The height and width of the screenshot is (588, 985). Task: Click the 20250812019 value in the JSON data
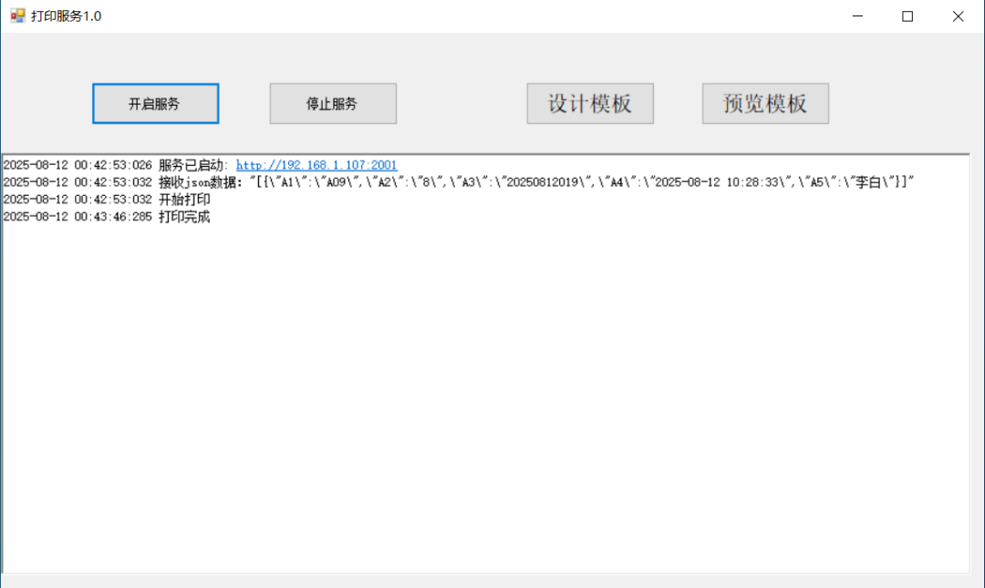click(x=544, y=182)
